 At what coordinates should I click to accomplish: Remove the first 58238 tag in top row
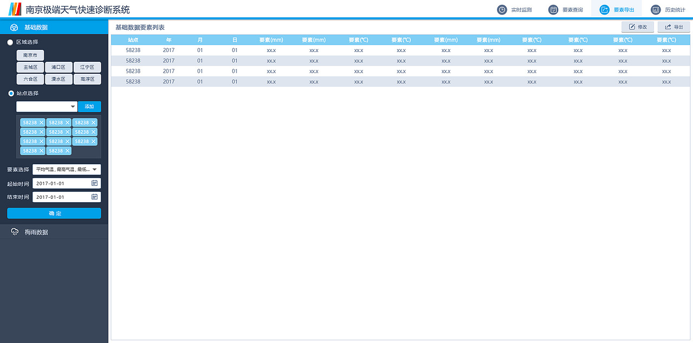tap(41, 122)
